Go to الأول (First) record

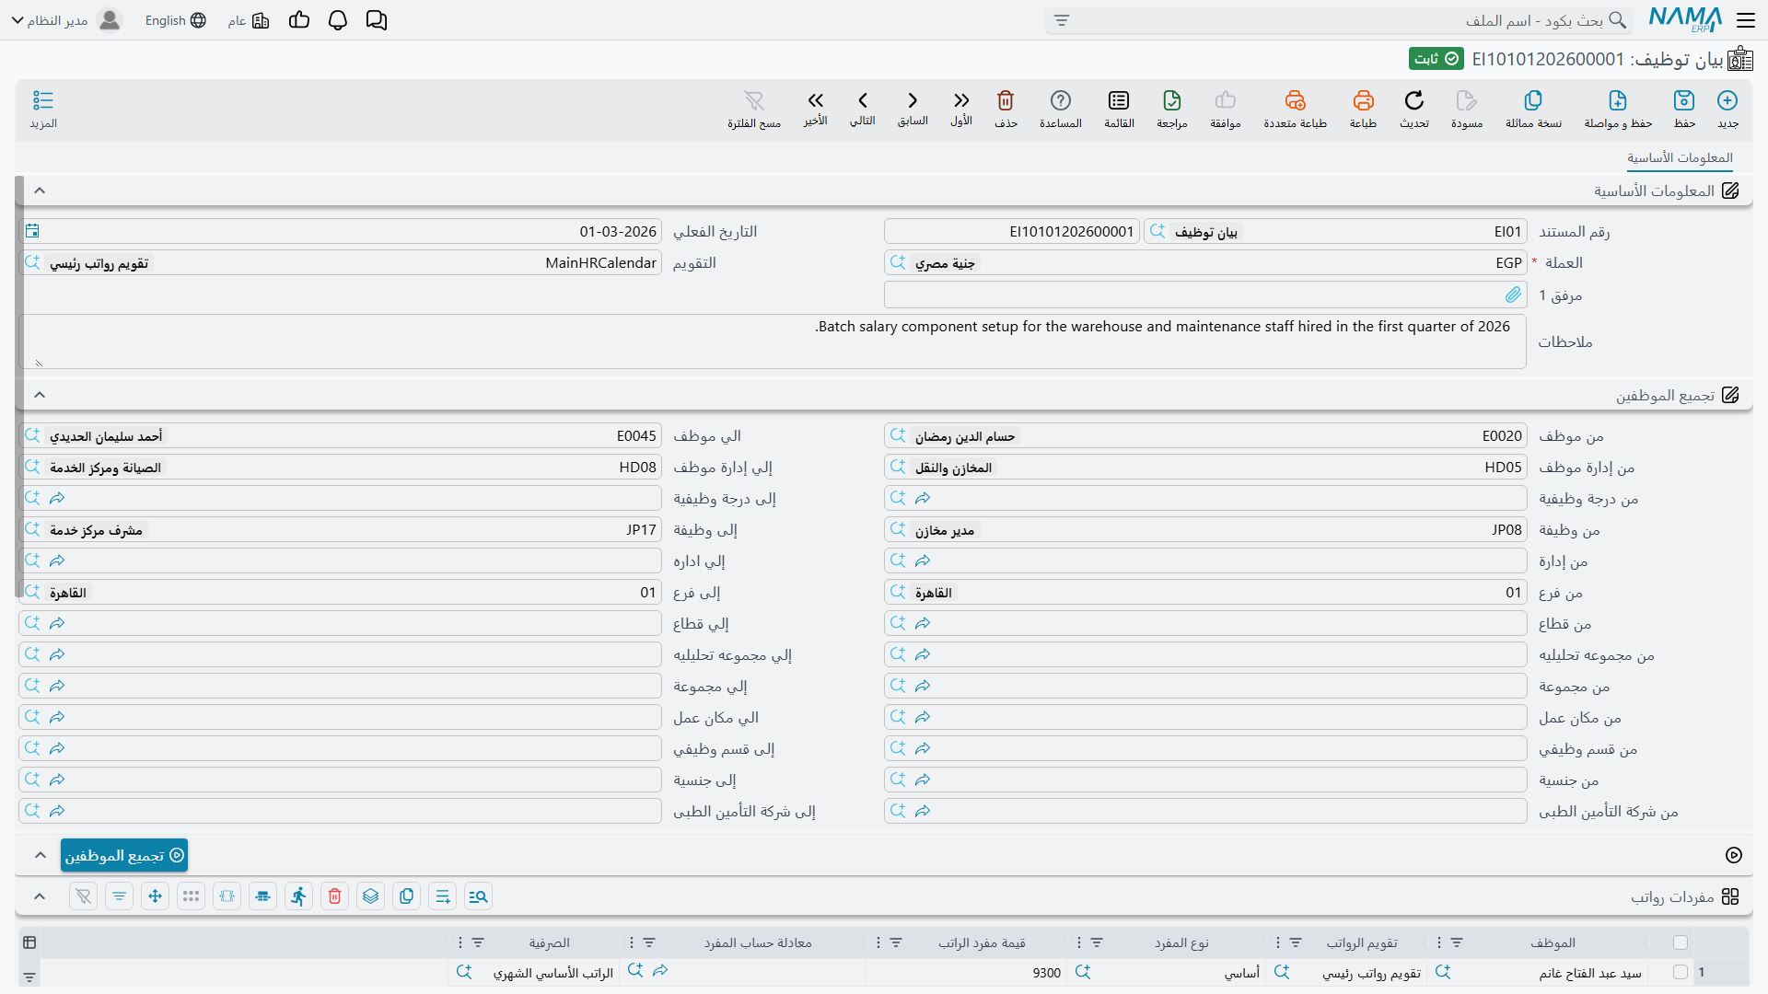961,100
